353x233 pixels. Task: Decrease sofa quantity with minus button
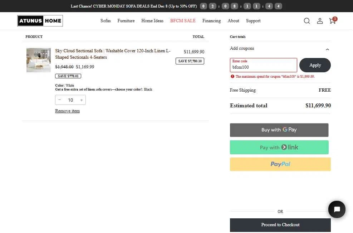click(60, 100)
